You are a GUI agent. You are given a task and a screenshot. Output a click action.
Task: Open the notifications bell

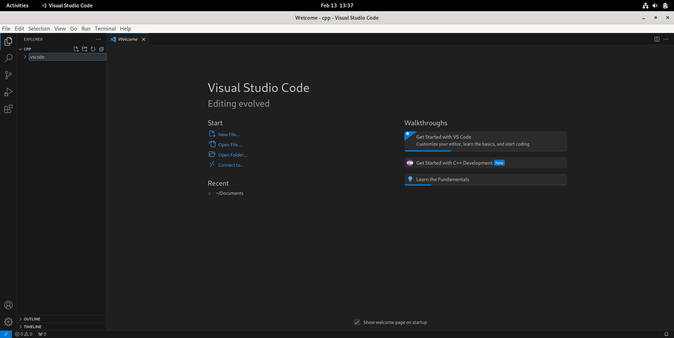tap(666, 334)
